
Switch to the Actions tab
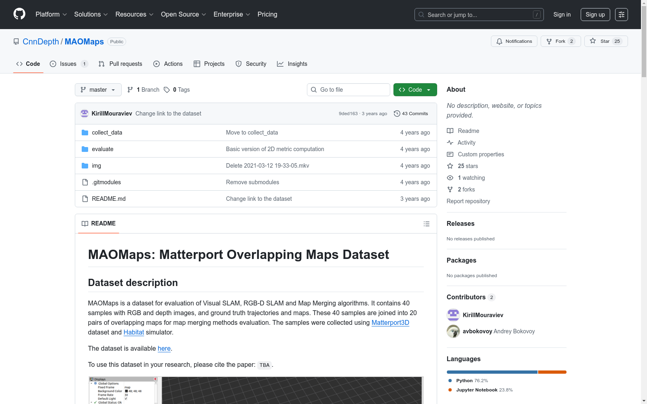pyautogui.click(x=168, y=64)
